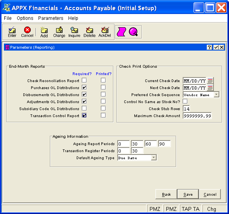
Task: Click the Save button
Action: pos(188,194)
